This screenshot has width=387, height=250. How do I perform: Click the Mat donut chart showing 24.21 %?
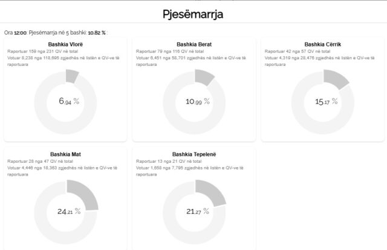65,211
